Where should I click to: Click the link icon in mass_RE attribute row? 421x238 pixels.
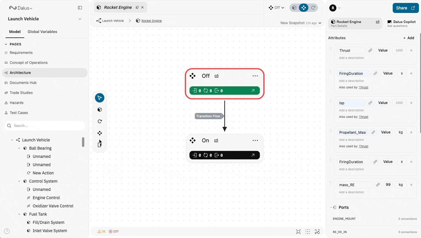(378, 185)
